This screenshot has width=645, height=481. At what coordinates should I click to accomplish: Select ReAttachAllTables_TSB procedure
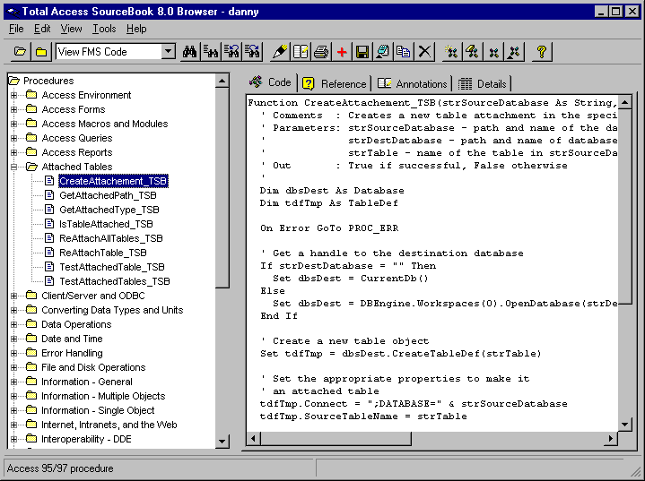(111, 238)
